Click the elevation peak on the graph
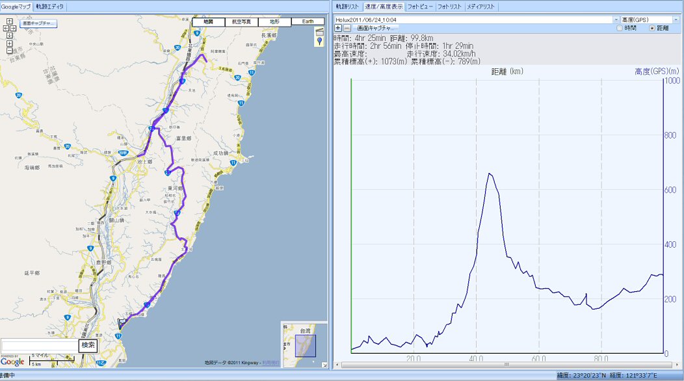Image resolution: width=684 pixels, height=381 pixels. point(490,174)
